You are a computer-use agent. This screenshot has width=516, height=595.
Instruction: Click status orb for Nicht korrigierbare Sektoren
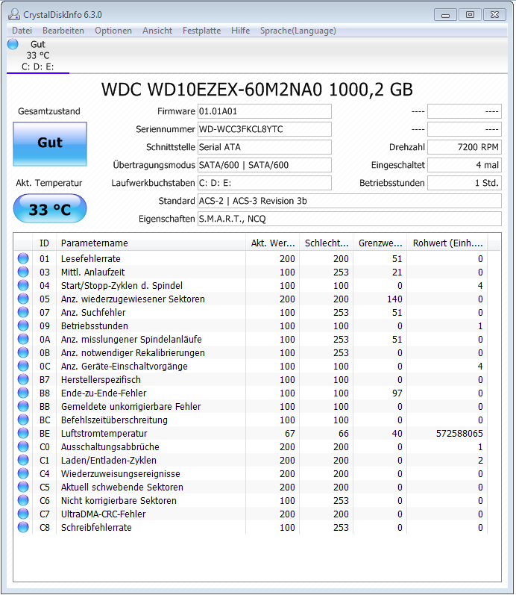23,500
